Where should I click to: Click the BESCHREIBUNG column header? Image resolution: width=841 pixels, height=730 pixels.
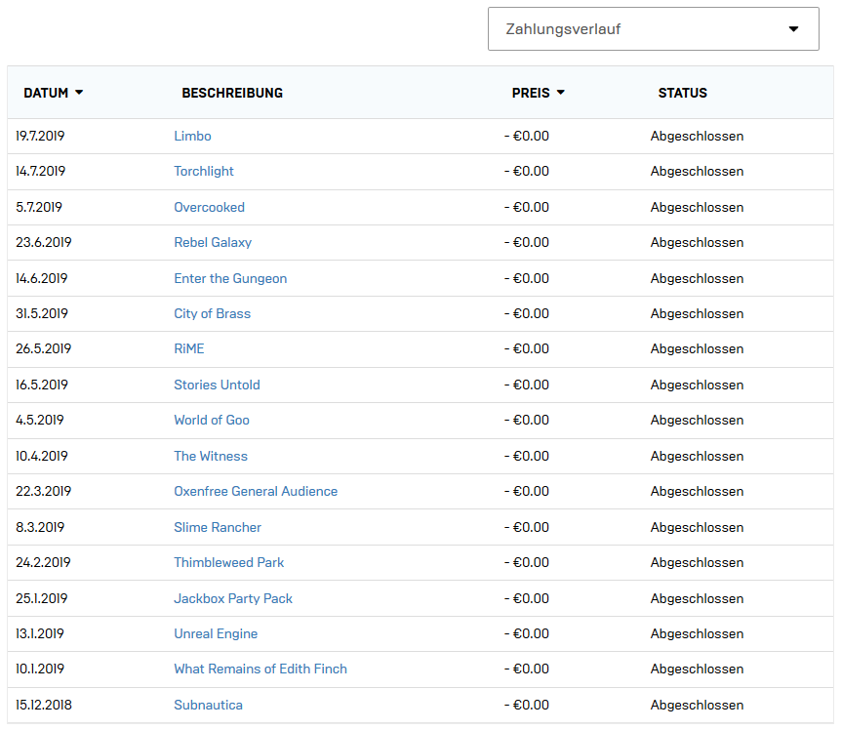click(x=232, y=93)
